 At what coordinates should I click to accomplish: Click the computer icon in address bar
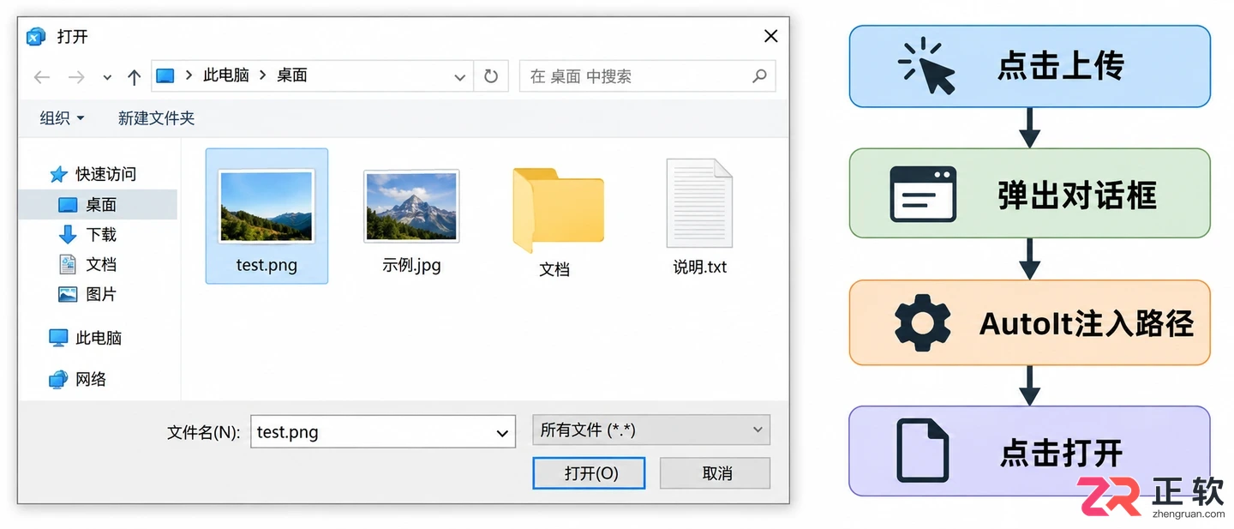click(165, 75)
